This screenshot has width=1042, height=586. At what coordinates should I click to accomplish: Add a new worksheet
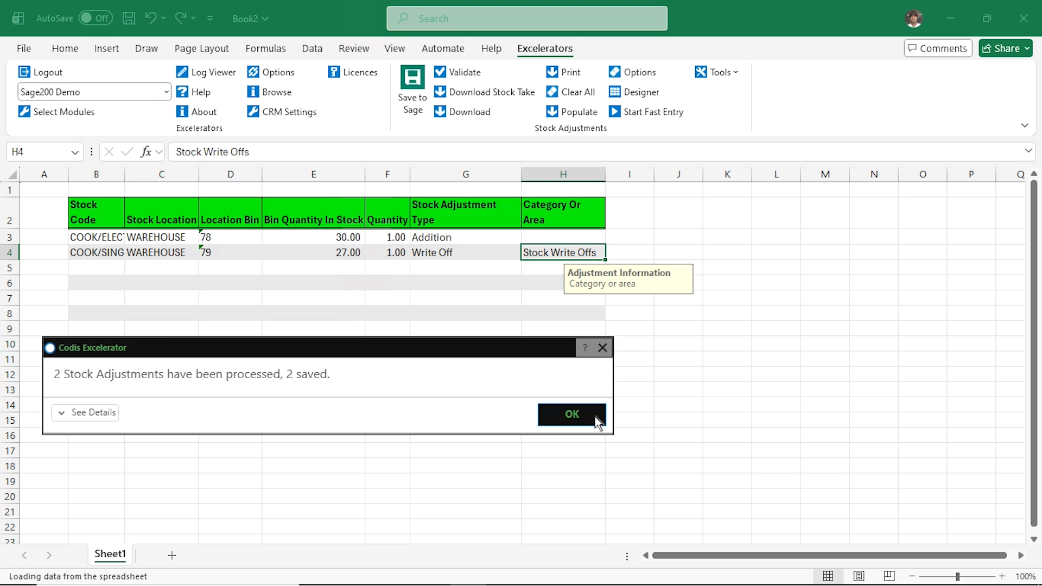click(171, 555)
